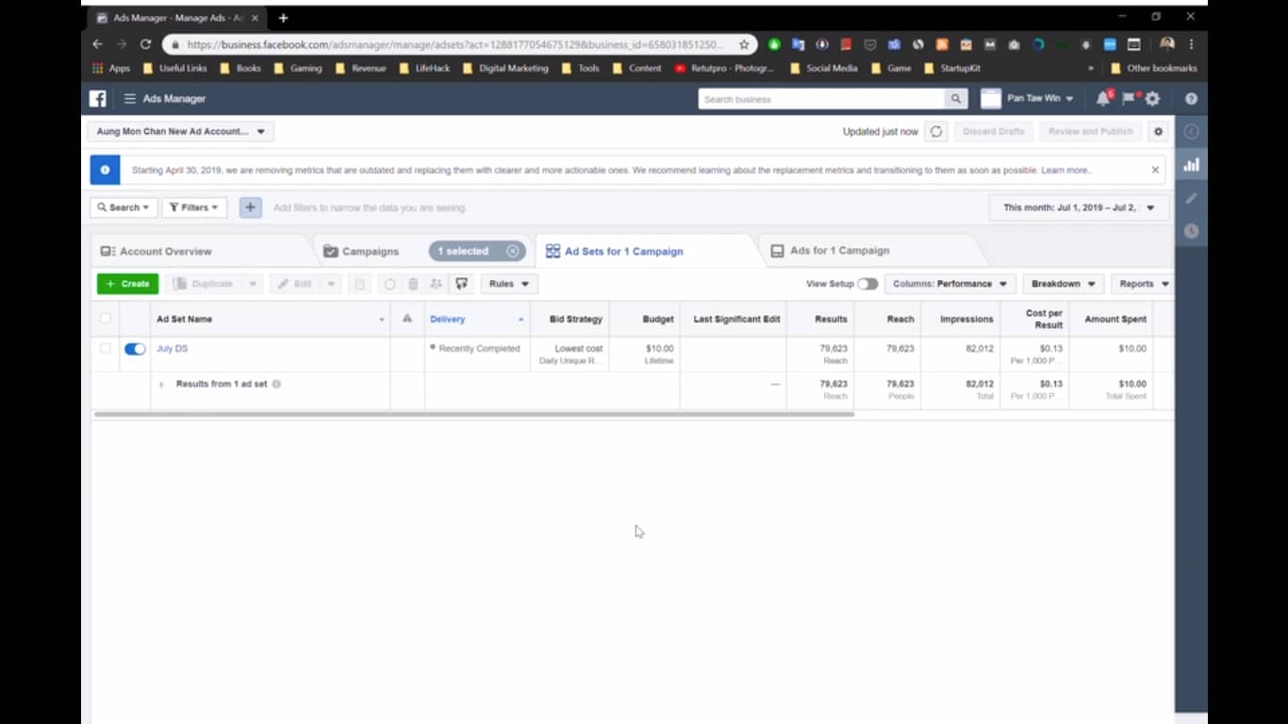Click Discard Drafts button

993,131
